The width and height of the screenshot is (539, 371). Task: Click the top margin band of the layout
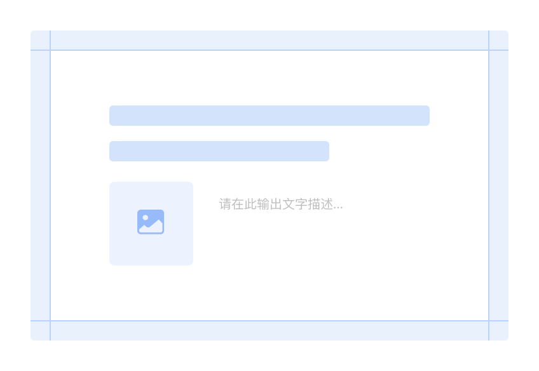click(x=269, y=40)
